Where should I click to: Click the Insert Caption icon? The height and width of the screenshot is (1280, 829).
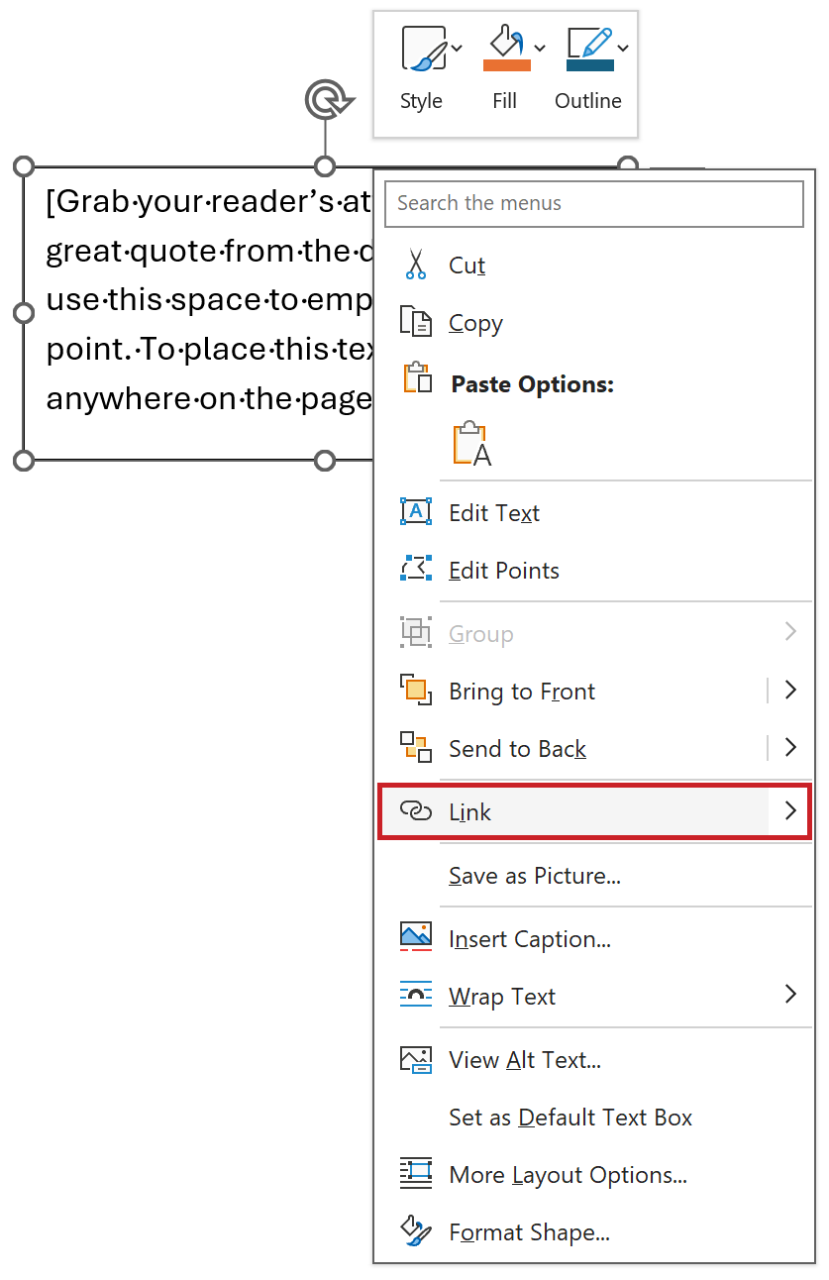click(416, 936)
